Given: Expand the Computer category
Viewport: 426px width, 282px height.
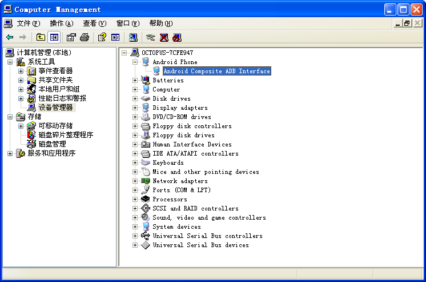Looking at the screenshot, I should point(135,89).
